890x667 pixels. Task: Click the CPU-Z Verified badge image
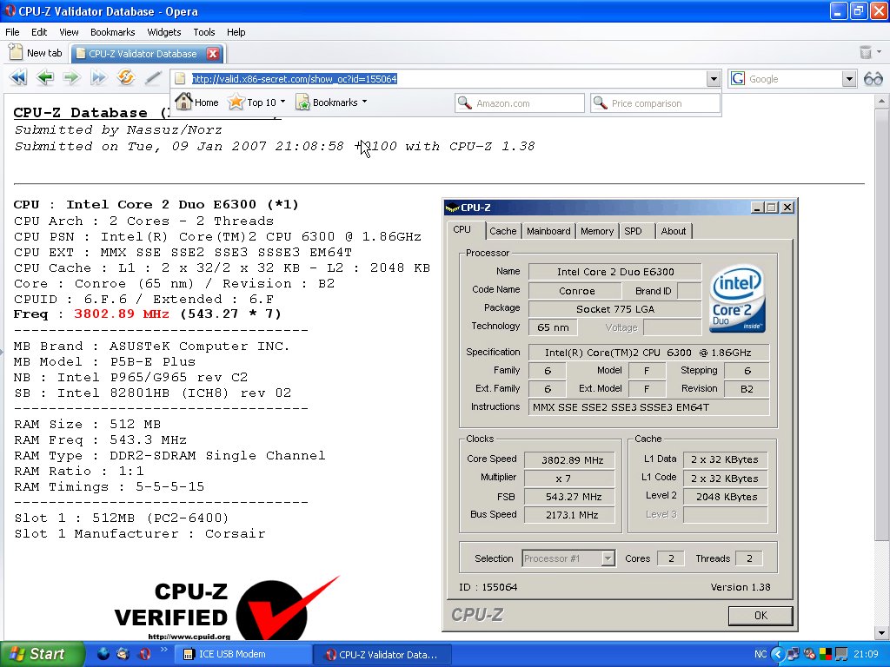tap(227, 609)
